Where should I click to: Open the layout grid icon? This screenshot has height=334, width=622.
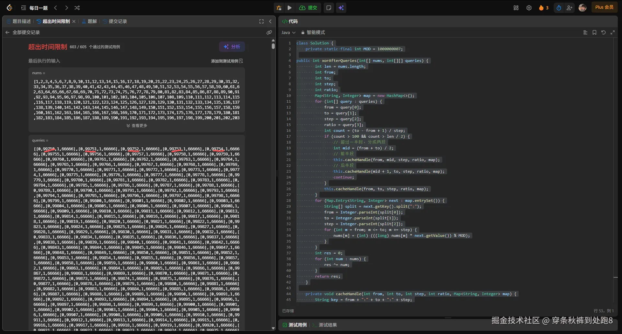[516, 8]
